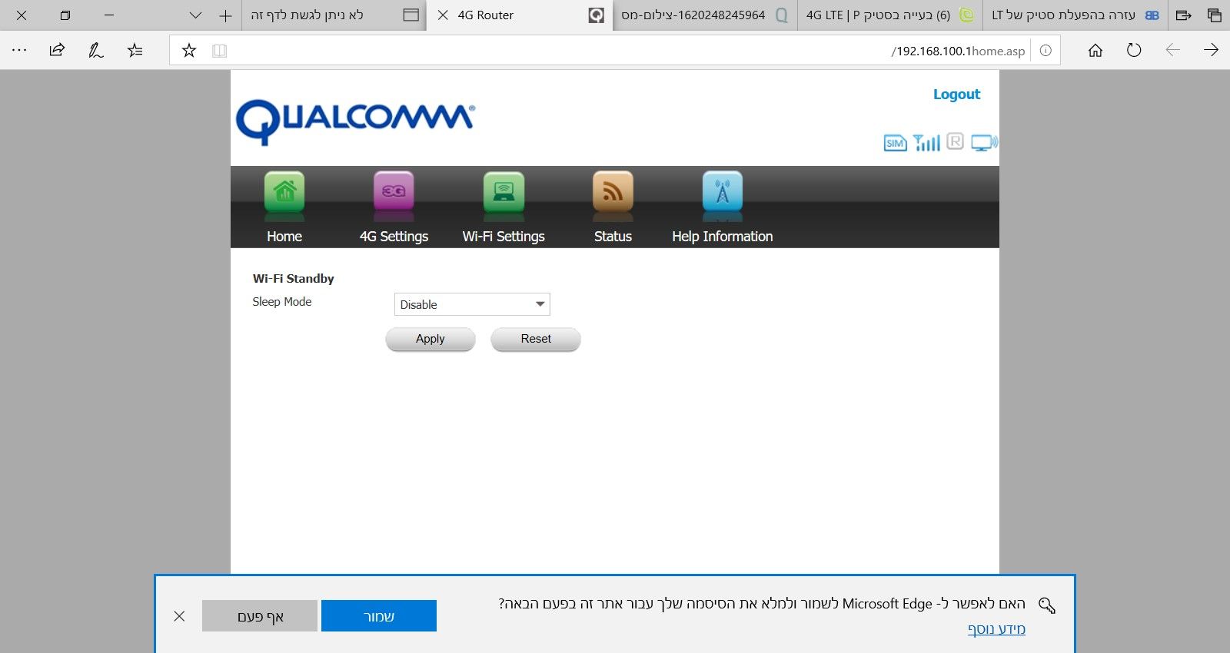Open a new tab with plus button
The width and height of the screenshot is (1230, 653).
click(x=225, y=15)
